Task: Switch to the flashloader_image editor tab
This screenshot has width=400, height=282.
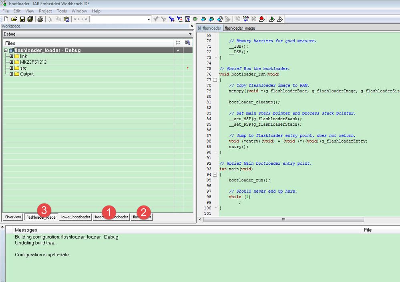Action: pyautogui.click(x=240, y=28)
